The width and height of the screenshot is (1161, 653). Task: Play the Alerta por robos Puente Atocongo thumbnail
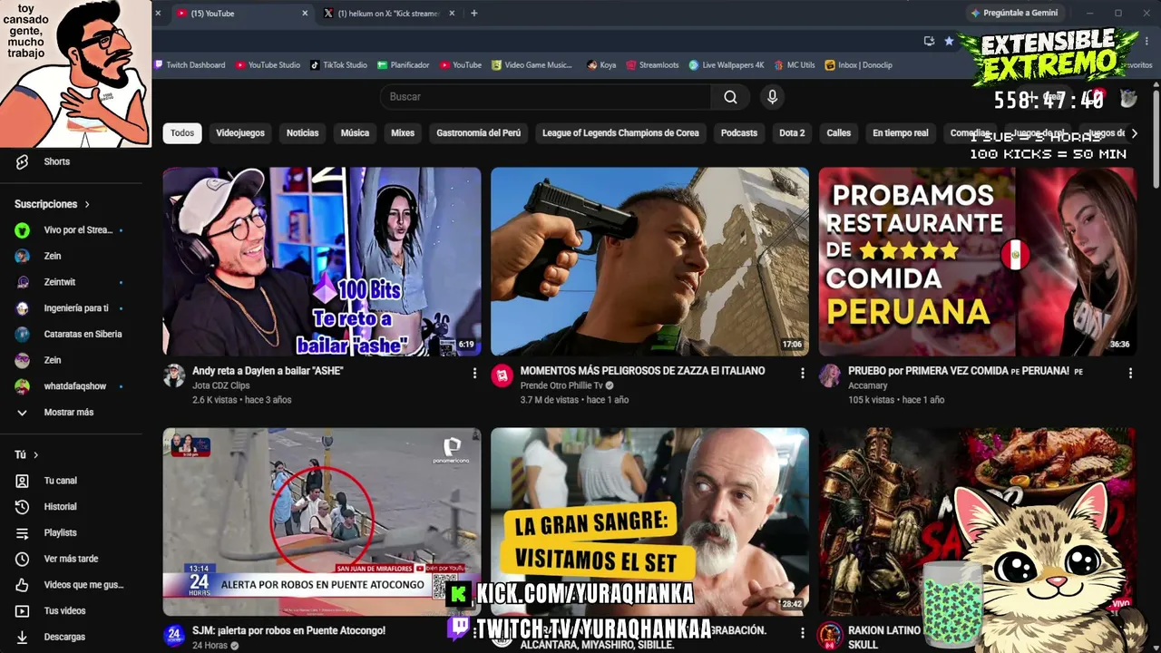[322, 521]
